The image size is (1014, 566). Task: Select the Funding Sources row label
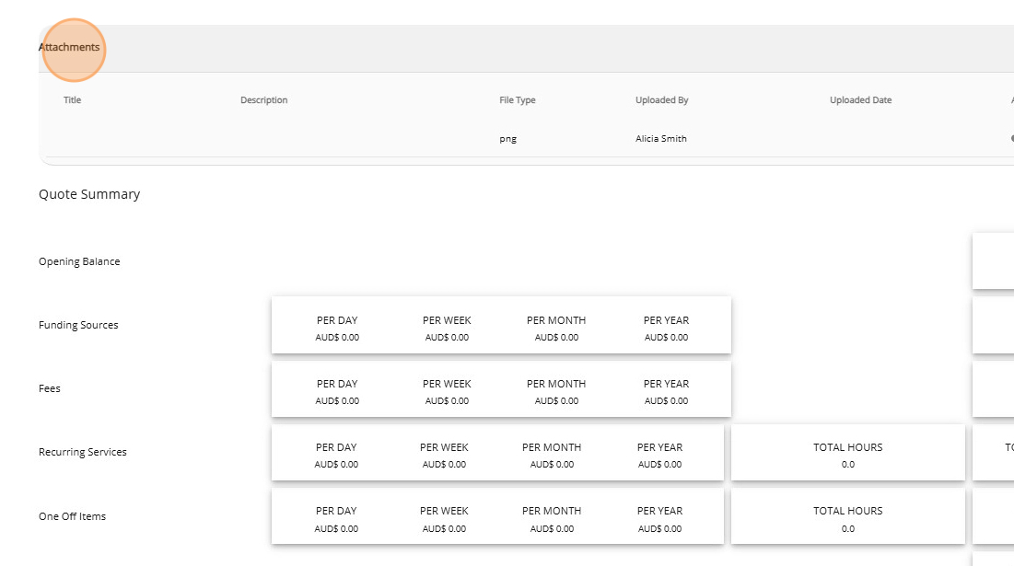(x=78, y=325)
